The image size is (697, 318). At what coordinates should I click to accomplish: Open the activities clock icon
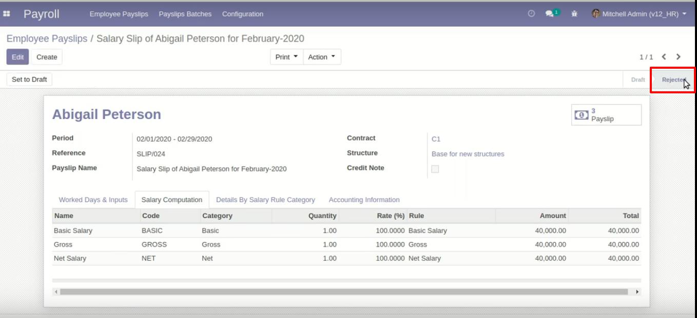531,14
